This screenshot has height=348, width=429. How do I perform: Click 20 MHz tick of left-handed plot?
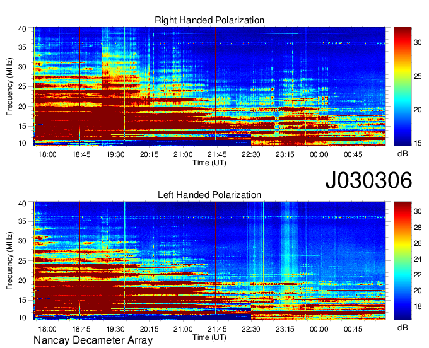pyautogui.click(x=23, y=281)
